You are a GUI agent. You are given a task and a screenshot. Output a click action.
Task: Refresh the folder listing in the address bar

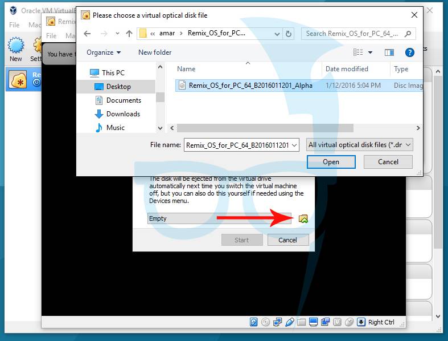click(289, 34)
